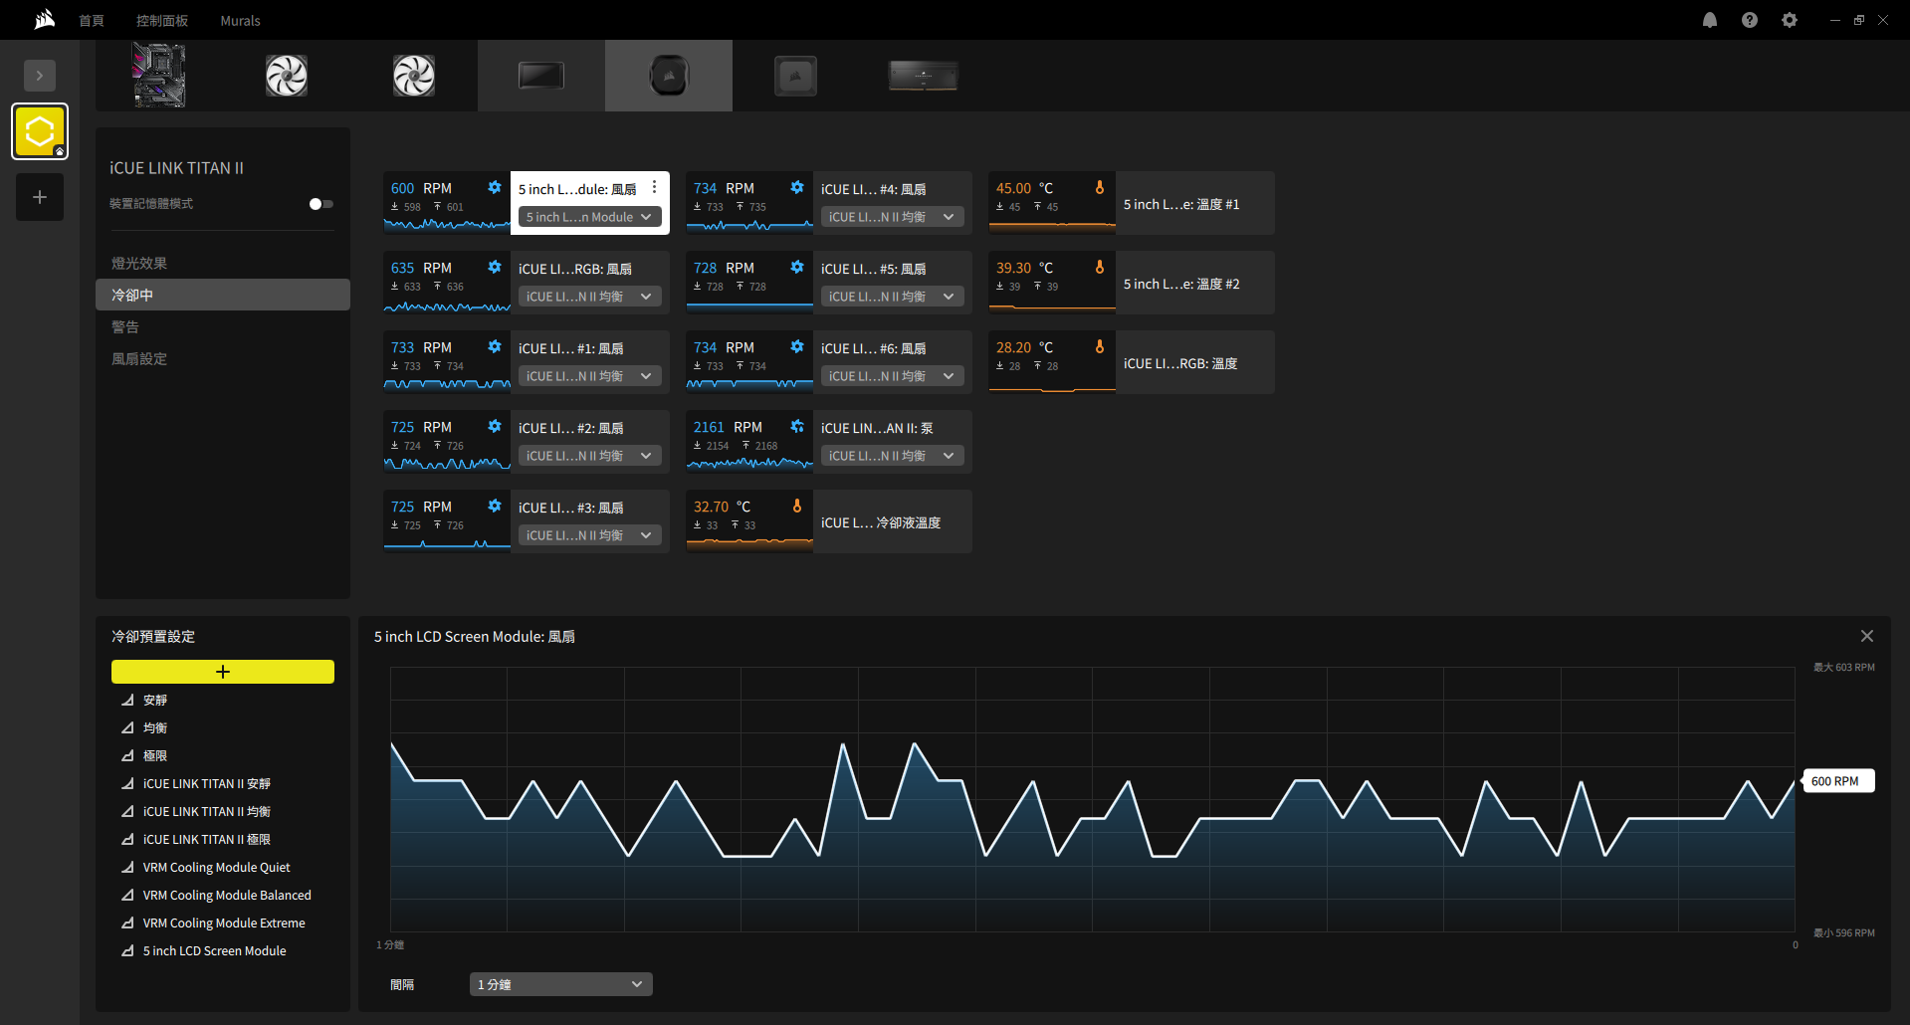Click thermometer icon on 45.00 °C tile
The image size is (1910, 1025).
coord(1100,187)
